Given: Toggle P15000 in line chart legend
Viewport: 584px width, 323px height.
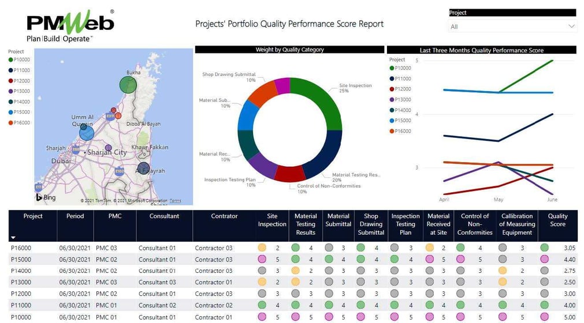Looking at the screenshot, I should (x=403, y=121).
